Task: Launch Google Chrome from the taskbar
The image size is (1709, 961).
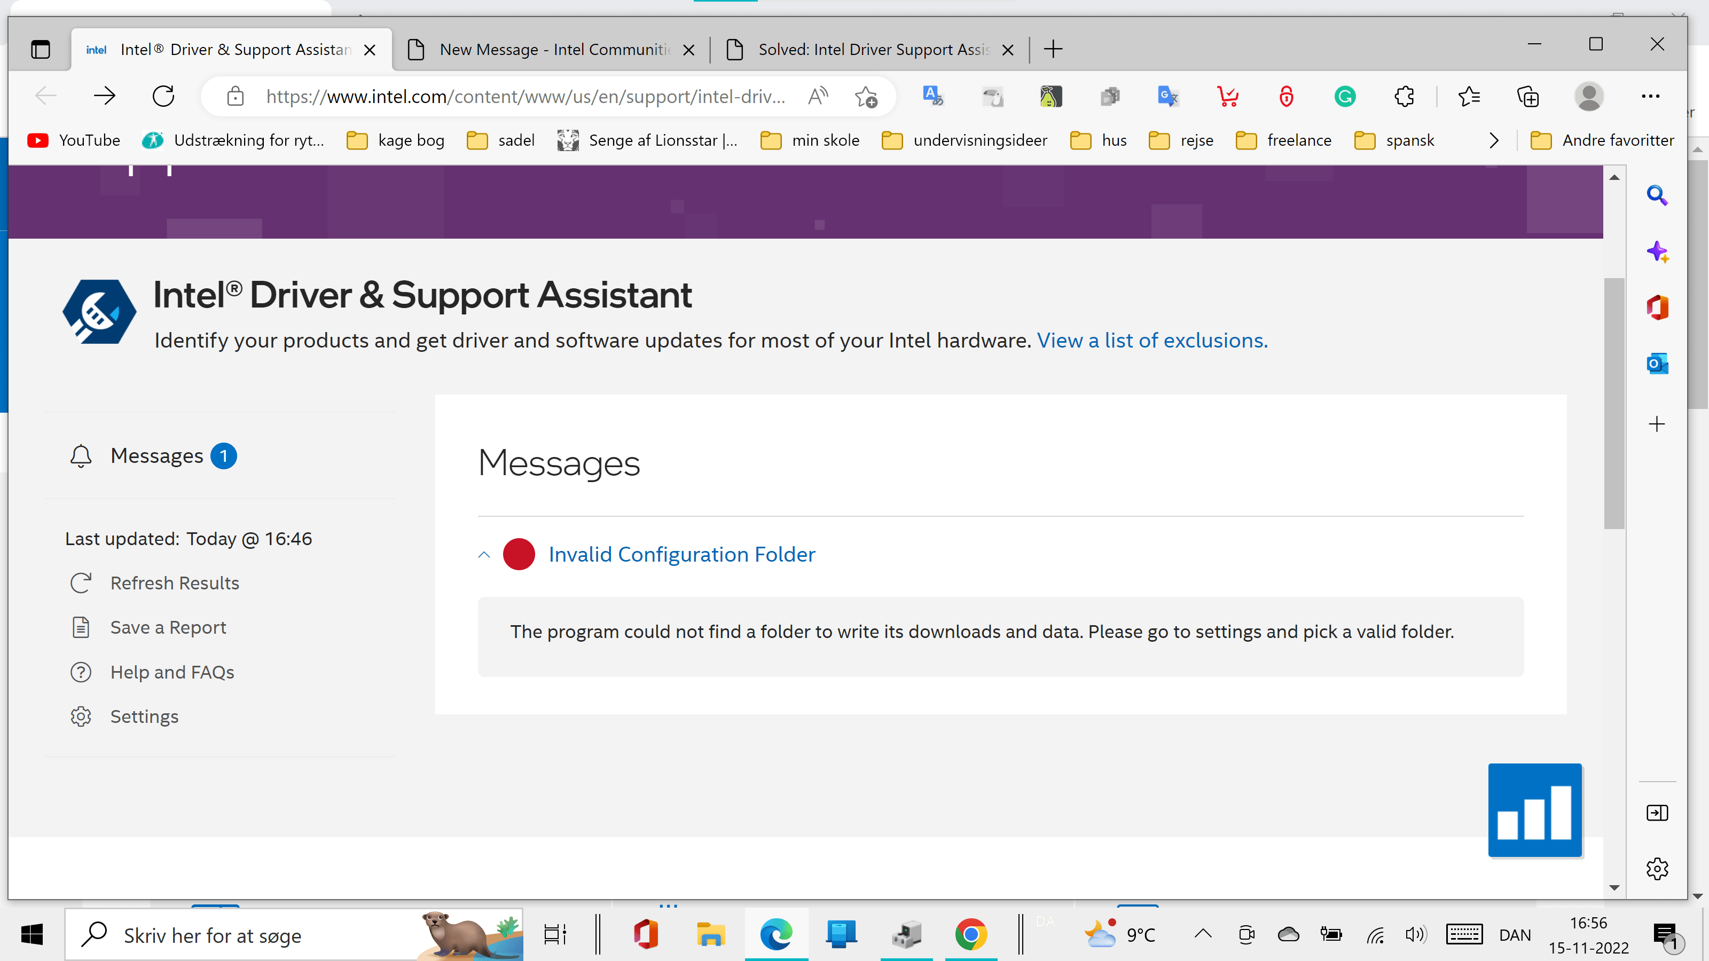Action: 970,934
